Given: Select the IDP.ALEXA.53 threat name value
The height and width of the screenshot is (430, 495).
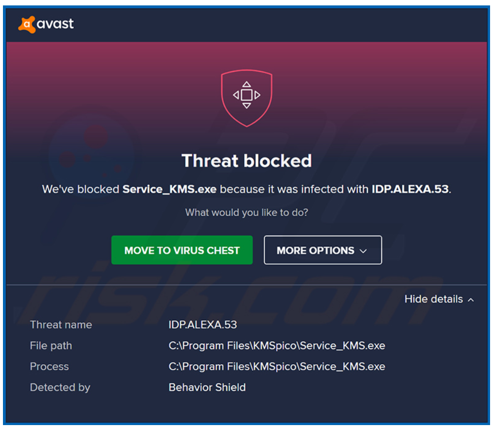Looking at the screenshot, I should 203,325.
